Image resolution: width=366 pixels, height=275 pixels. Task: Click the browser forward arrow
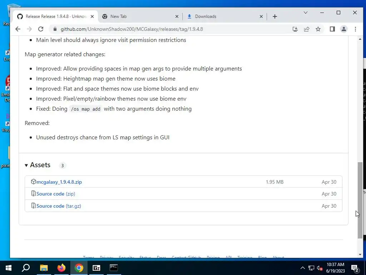[x=29, y=29]
